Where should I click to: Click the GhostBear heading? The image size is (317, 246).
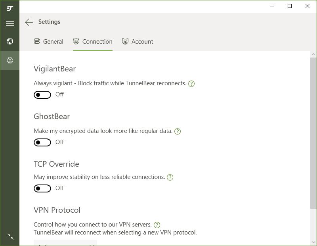pos(52,116)
